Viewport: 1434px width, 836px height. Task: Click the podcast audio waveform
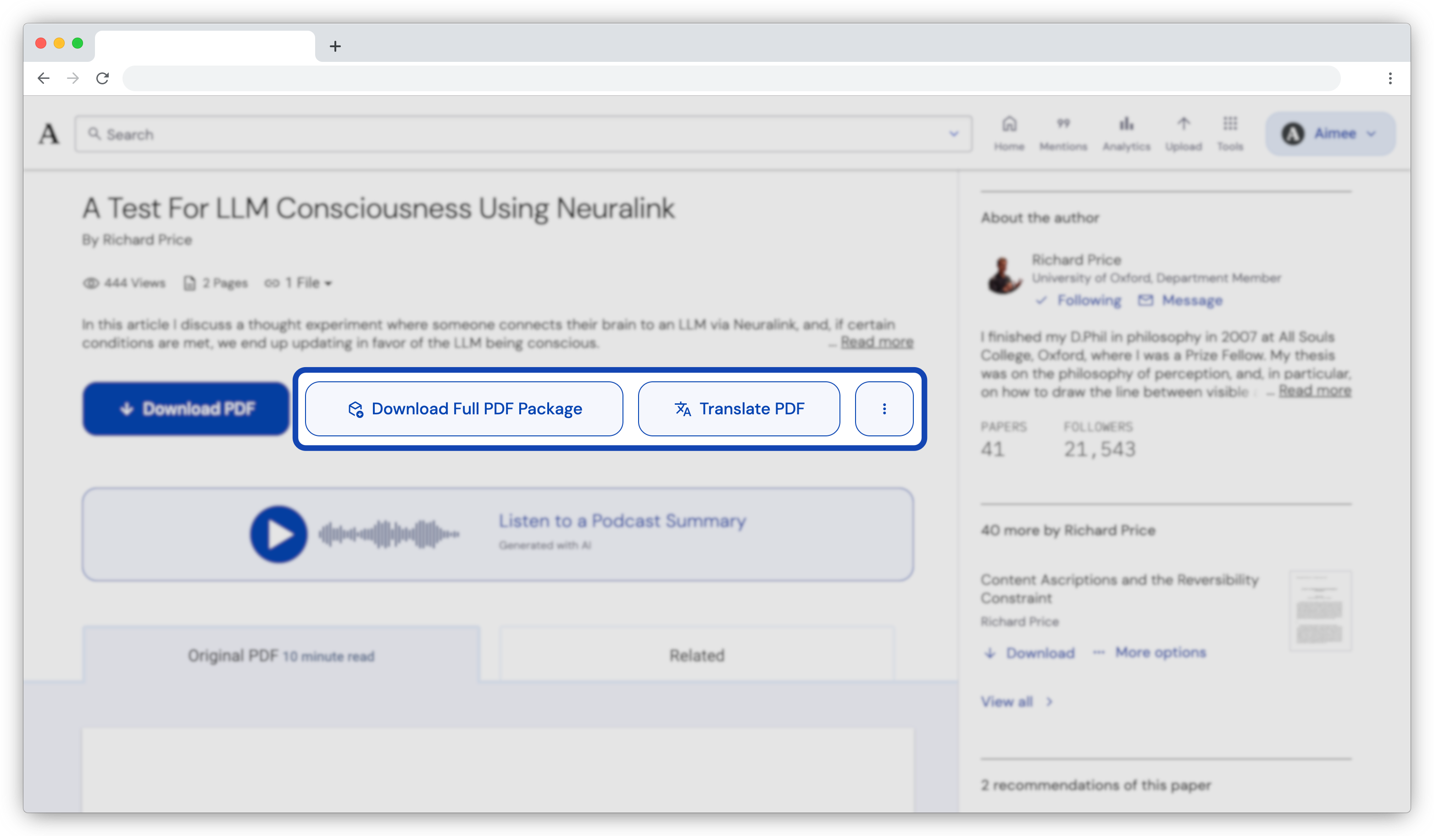click(389, 534)
